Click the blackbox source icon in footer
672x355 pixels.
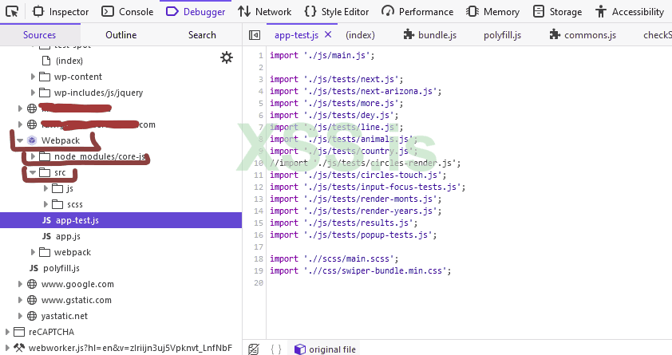click(254, 349)
